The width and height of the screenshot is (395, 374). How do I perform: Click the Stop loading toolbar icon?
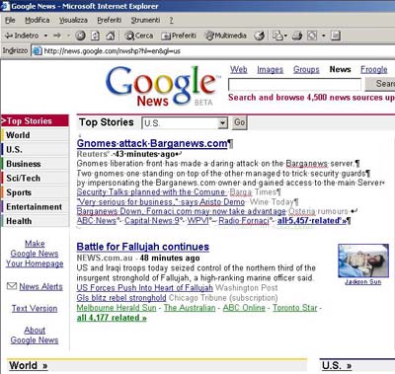coord(80,36)
